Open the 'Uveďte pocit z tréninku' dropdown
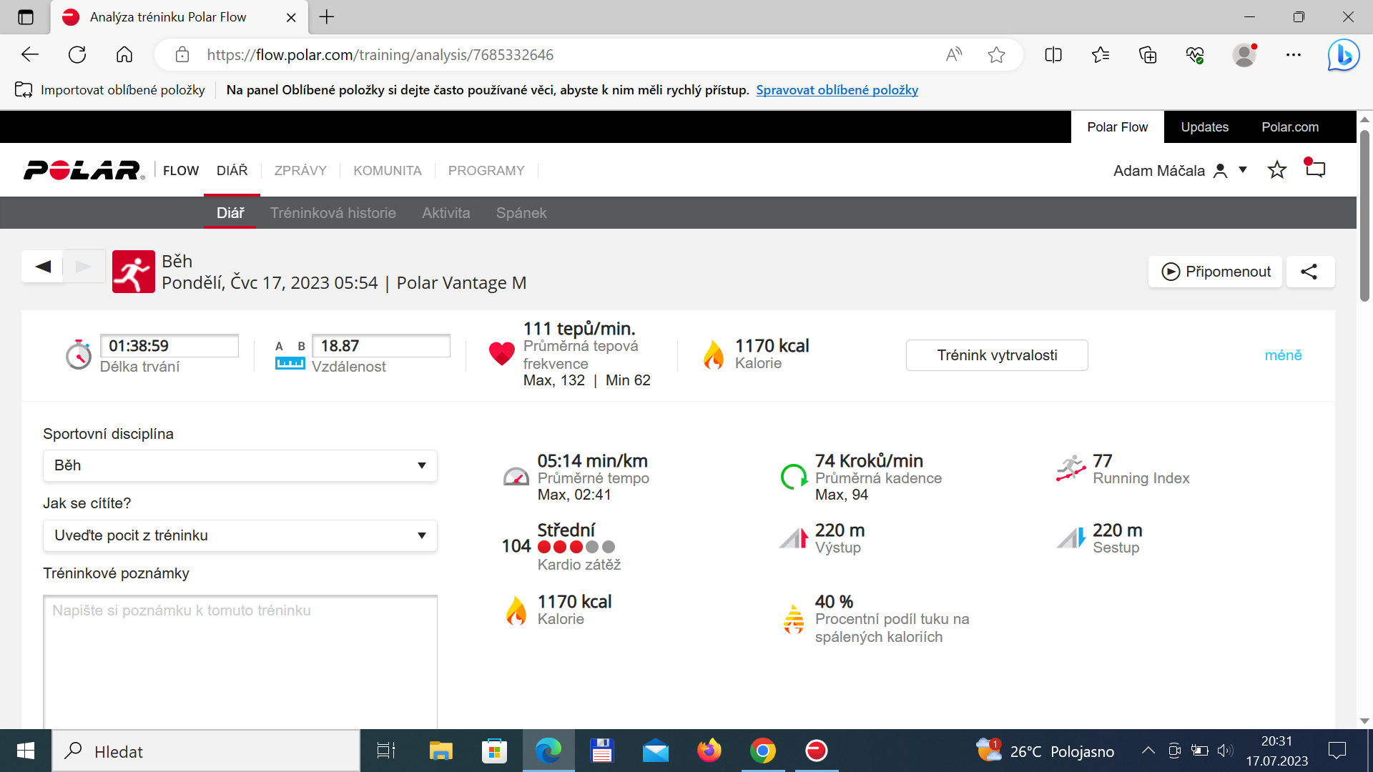The image size is (1373, 772). tap(240, 535)
